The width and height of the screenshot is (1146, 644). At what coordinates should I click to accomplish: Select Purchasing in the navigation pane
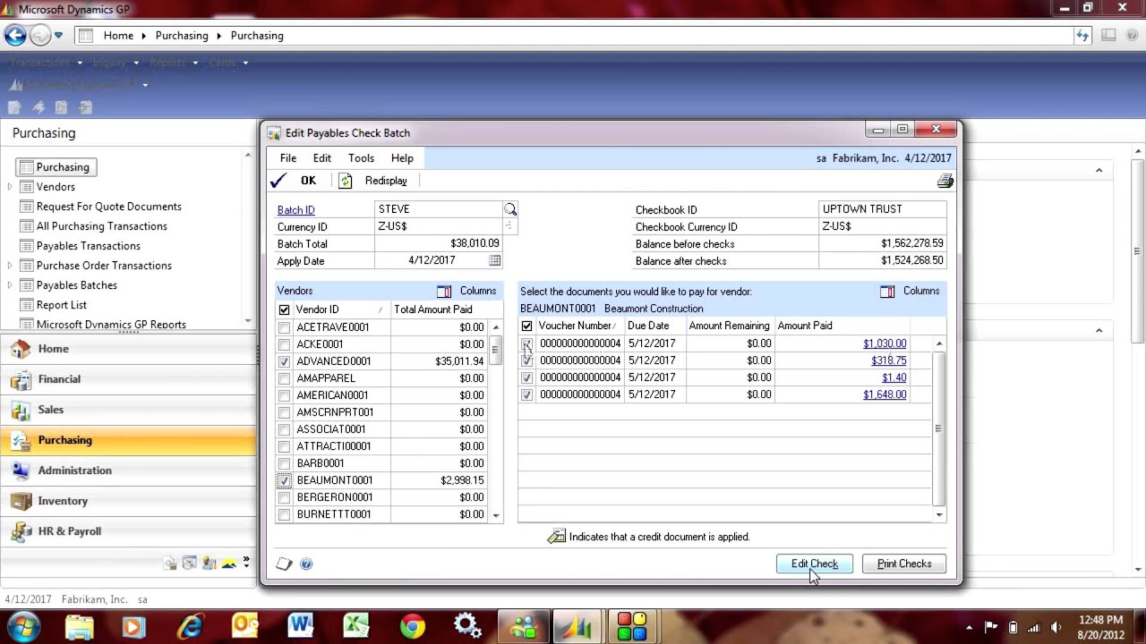(128, 440)
